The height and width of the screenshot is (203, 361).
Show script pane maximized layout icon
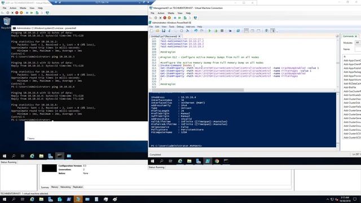258,30
